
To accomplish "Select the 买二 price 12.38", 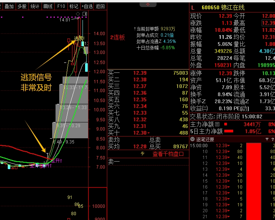I will point(140,79).
